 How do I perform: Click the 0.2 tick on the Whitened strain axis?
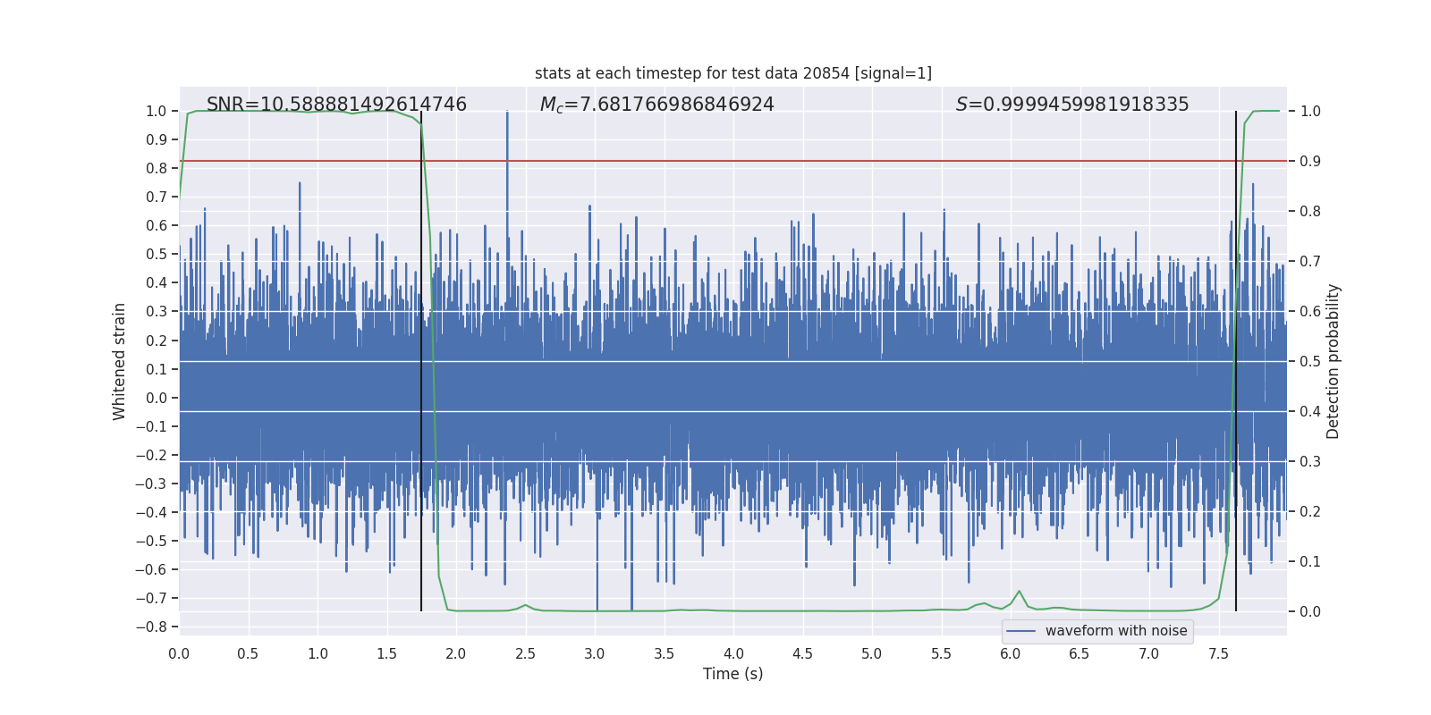pos(157,341)
